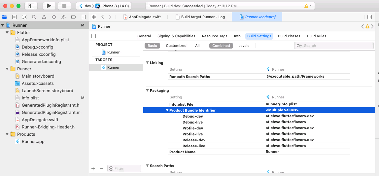
Task: Open the Signing & Capabilities tab
Action: point(176,36)
